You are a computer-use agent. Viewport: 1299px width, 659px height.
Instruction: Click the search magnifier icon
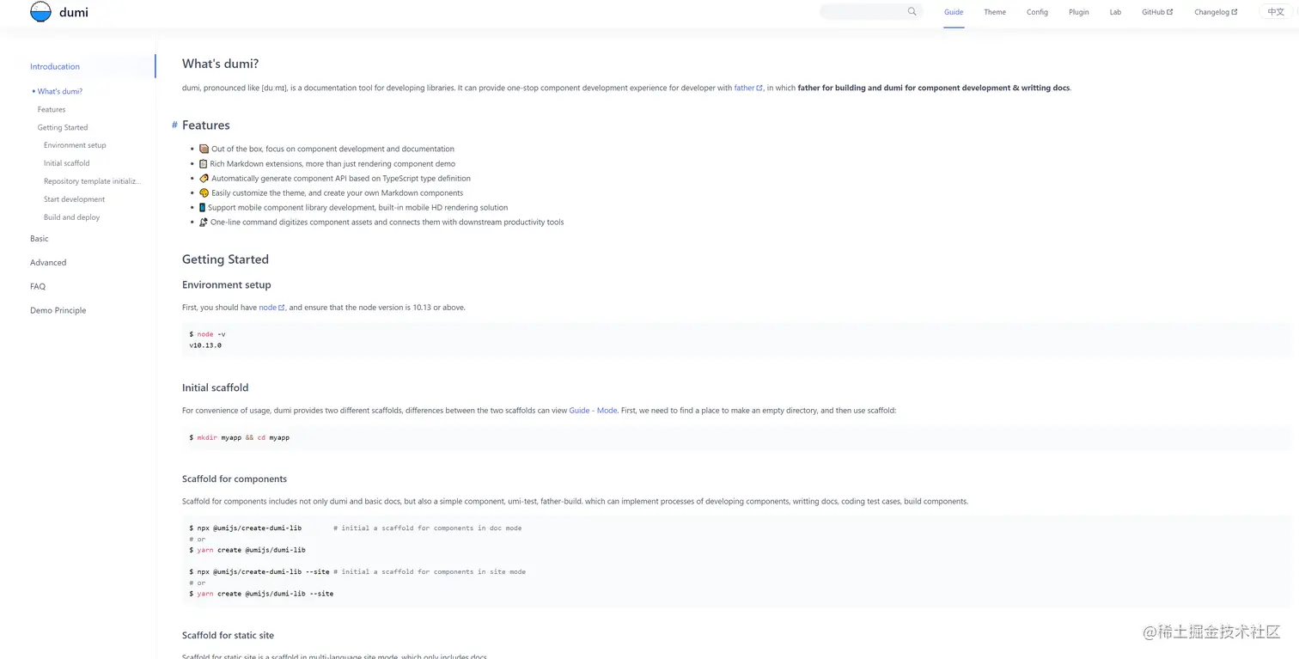click(912, 12)
